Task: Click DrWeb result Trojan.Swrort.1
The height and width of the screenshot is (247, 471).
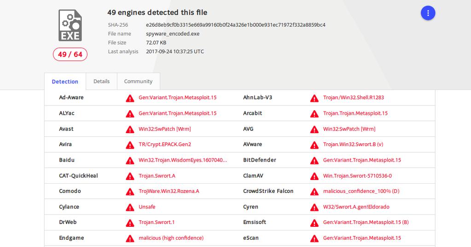Action: tap(157, 222)
